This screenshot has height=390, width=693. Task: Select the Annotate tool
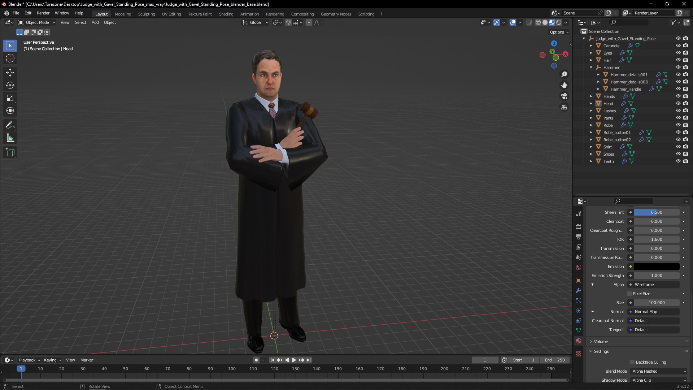point(10,125)
